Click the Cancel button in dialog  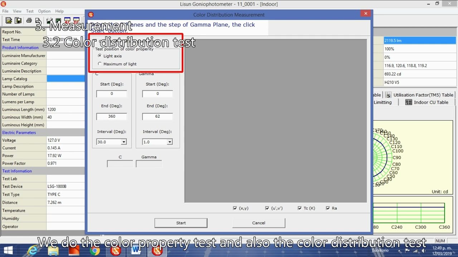tap(258, 223)
